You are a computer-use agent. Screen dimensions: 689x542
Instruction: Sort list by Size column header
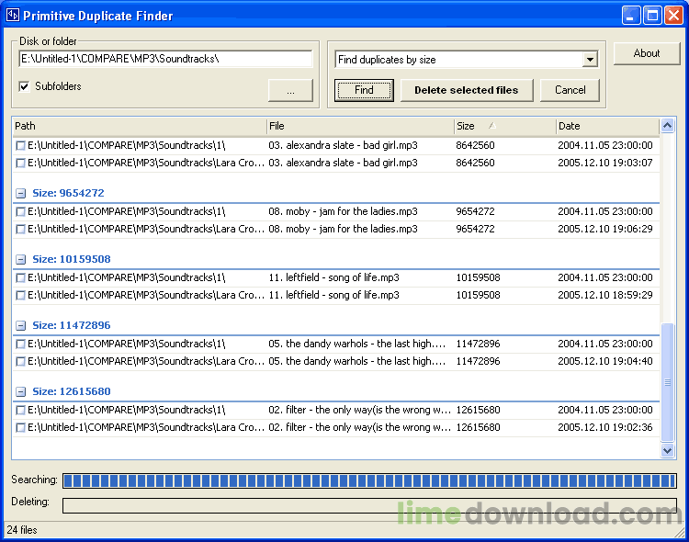pos(503,126)
